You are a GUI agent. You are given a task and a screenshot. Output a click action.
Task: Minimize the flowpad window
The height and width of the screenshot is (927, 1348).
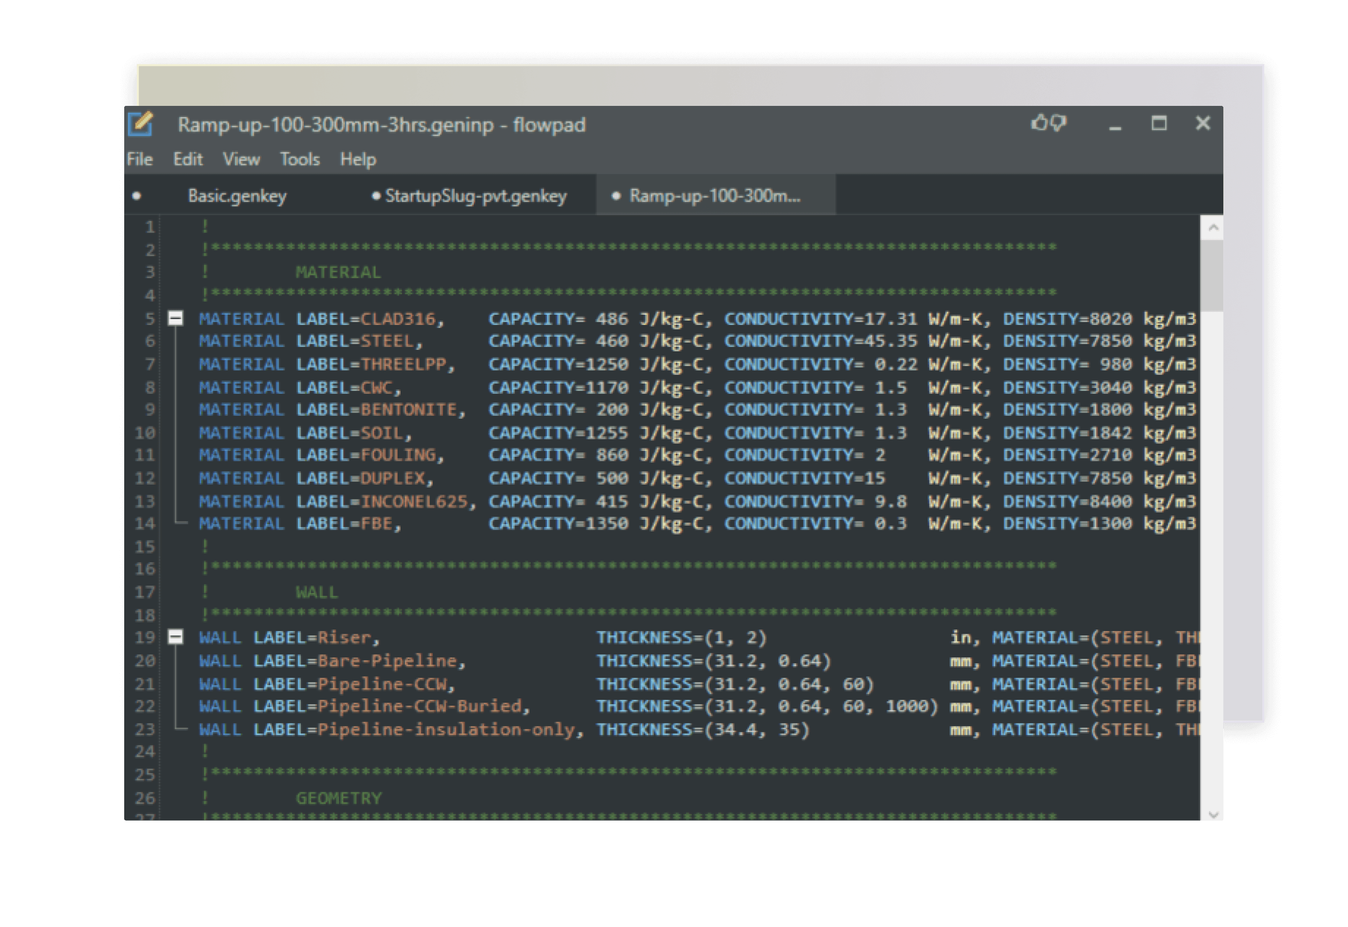click(1115, 126)
